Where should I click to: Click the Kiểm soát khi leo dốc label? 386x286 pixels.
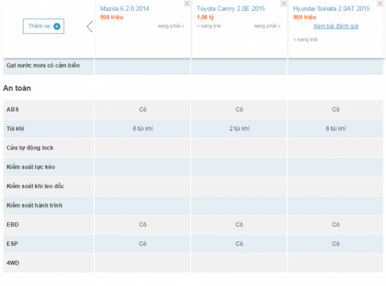click(x=35, y=186)
